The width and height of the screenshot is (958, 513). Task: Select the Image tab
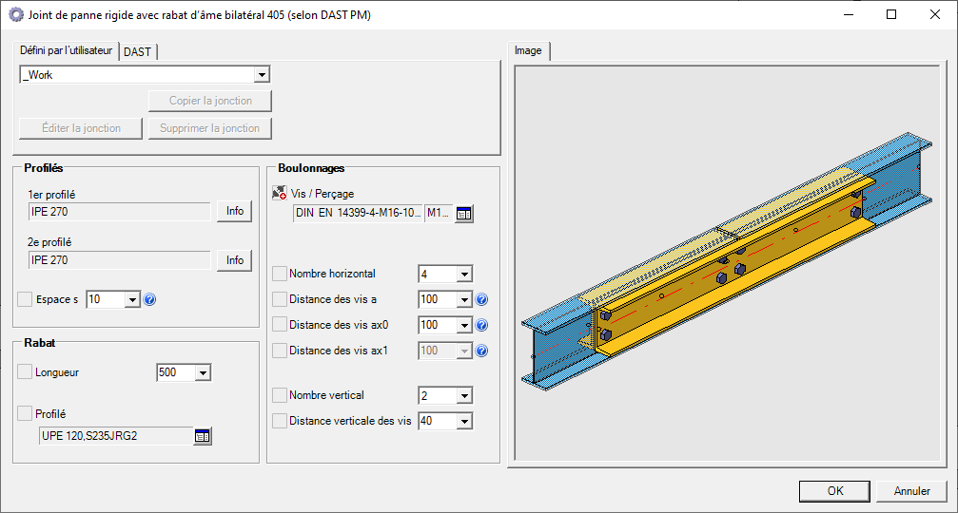point(529,50)
